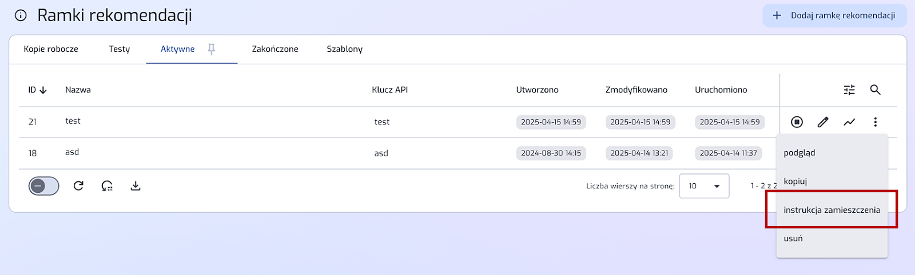Image resolution: width=915 pixels, height=275 pixels.
Task: Click the three-dot menu for row 21
Action: [x=875, y=122]
